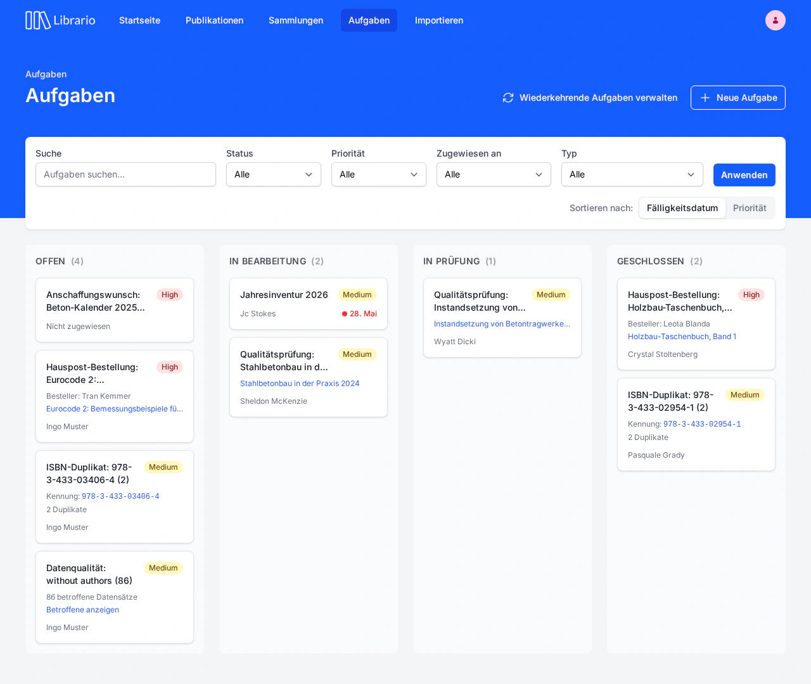Open ISBN-Duplikat 978-3-433-02954-1 card title

click(x=671, y=401)
